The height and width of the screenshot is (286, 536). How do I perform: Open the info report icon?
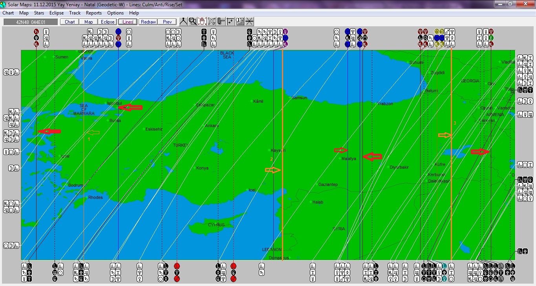tap(240, 22)
